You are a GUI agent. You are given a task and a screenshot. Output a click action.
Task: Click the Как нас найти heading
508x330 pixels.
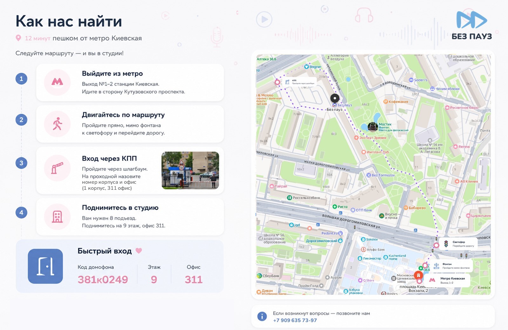click(69, 22)
